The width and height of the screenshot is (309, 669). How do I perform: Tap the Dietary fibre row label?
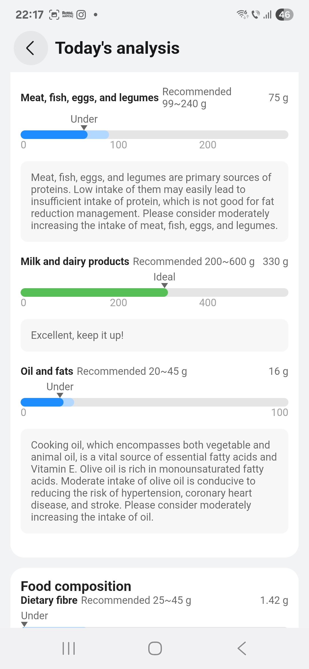click(49, 600)
